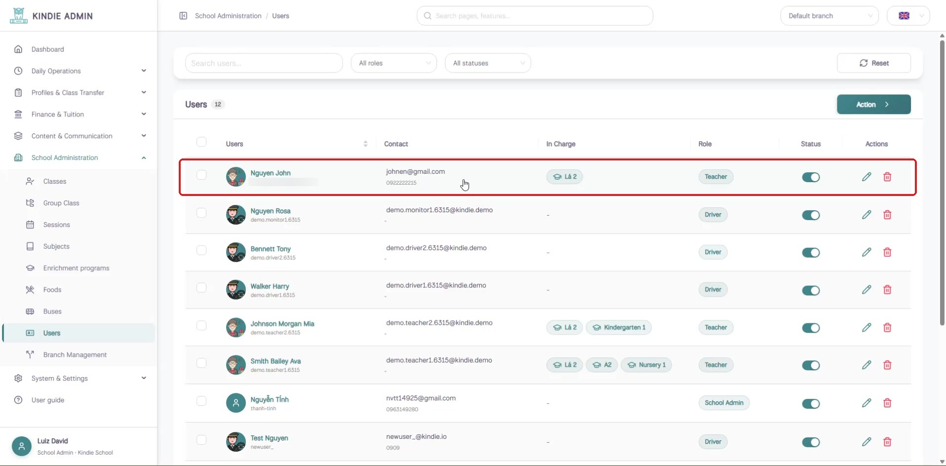Viewport: 946px width, 466px height.
Task: Open Branch Management sidebar item
Action: [x=79, y=355]
